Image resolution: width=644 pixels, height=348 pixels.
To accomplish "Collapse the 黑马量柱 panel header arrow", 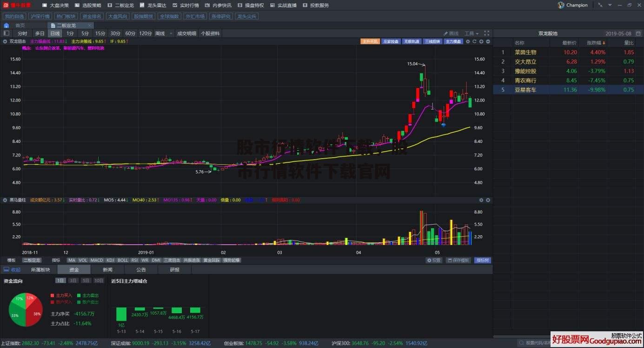I will (x=5, y=200).
